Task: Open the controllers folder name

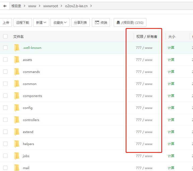Action: [x=31, y=120]
